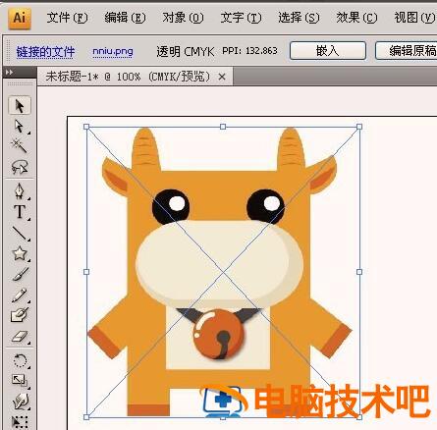Close the 未标题-1 document tab
The width and height of the screenshot is (437, 430).
tap(222, 77)
